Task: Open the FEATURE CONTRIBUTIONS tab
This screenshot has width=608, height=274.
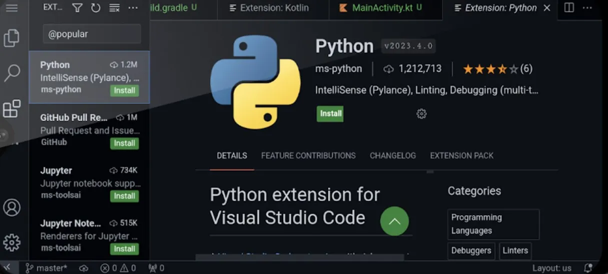Action: pos(308,156)
